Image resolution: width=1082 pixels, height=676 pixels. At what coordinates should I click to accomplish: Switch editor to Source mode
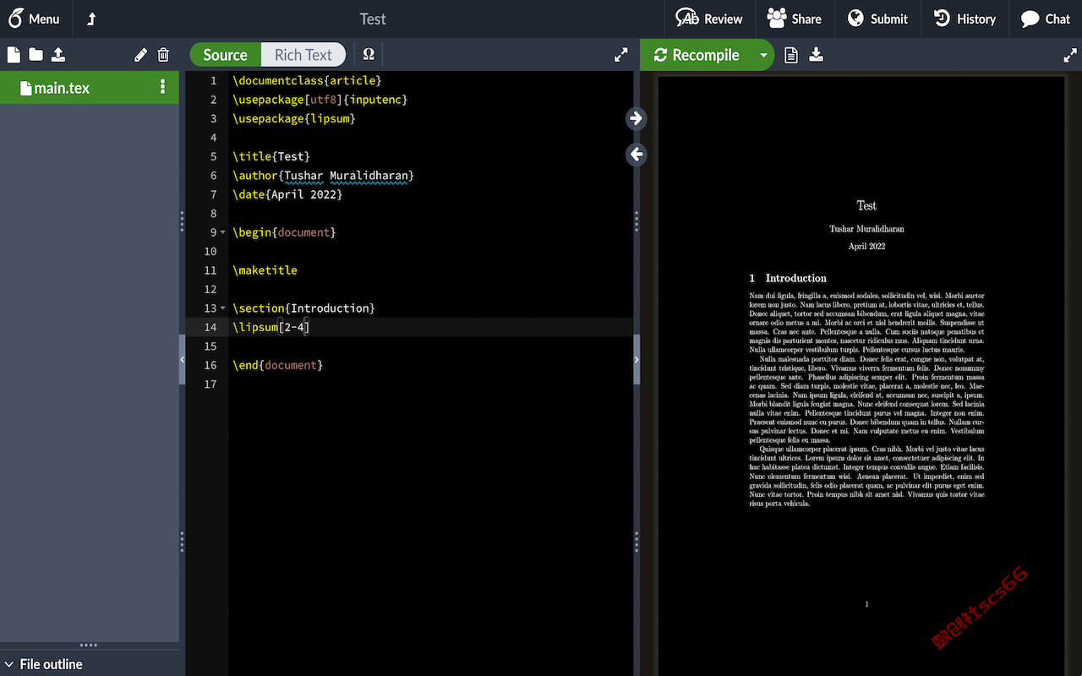point(225,55)
